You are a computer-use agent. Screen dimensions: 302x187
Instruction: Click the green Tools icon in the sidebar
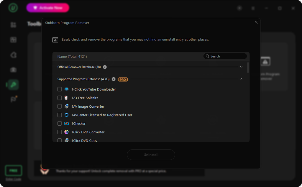point(13,85)
